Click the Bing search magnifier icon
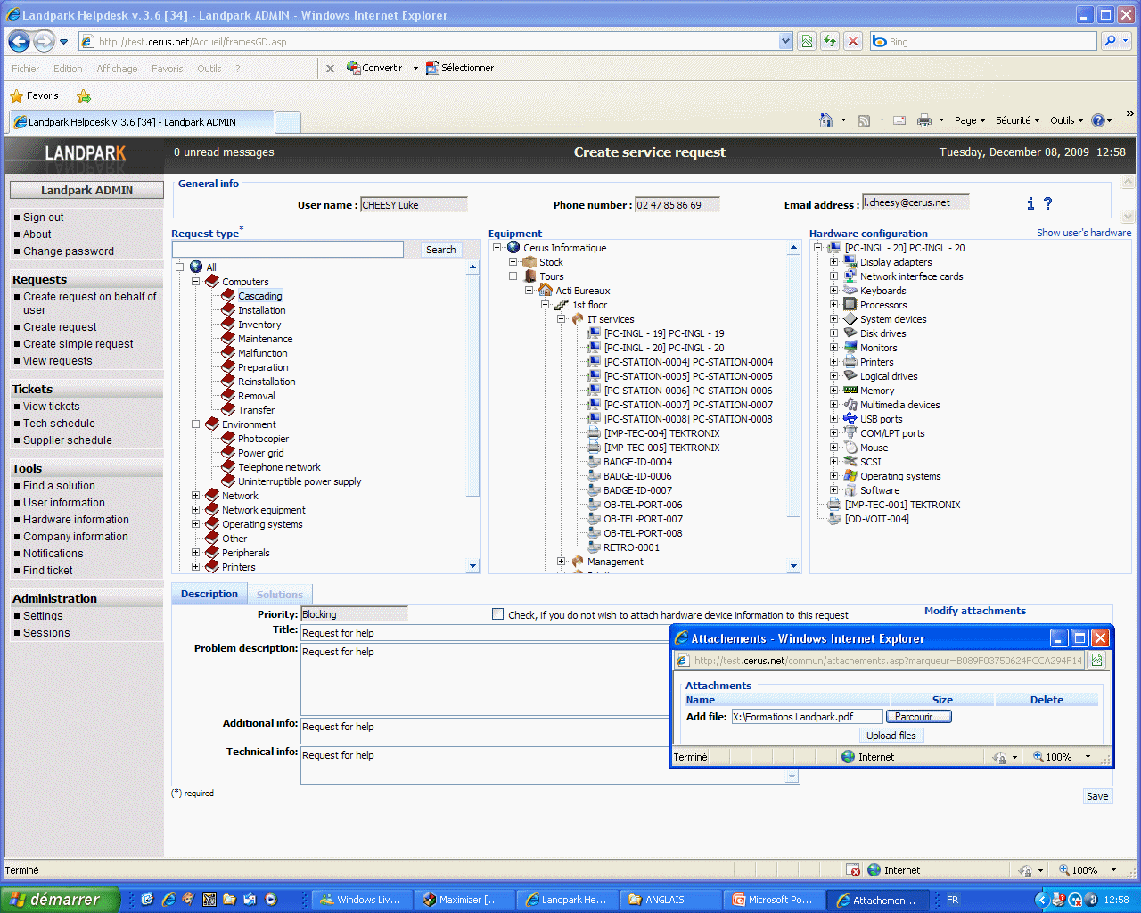Image resolution: width=1141 pixels, height=913 pixels. 1110,41
